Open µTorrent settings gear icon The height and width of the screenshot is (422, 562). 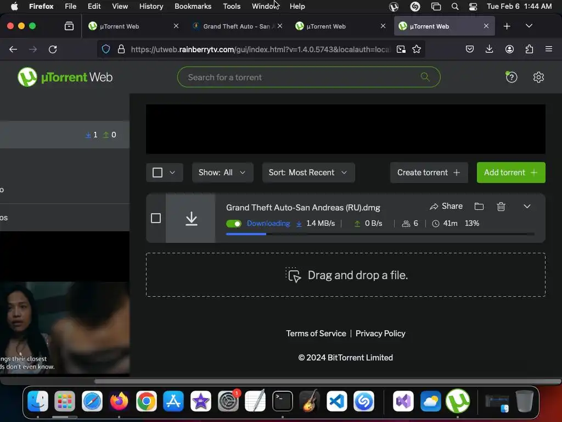pos(538,77)
